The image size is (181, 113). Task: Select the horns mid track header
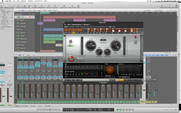click(25, 27)
